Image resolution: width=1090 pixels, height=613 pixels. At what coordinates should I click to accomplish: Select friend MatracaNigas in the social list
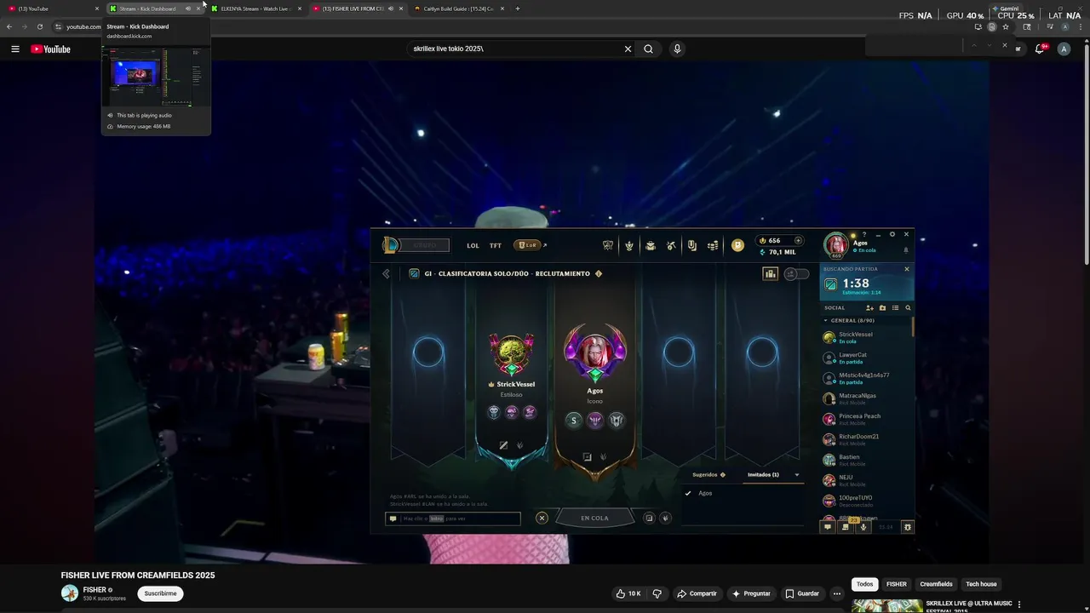[867, 398]
